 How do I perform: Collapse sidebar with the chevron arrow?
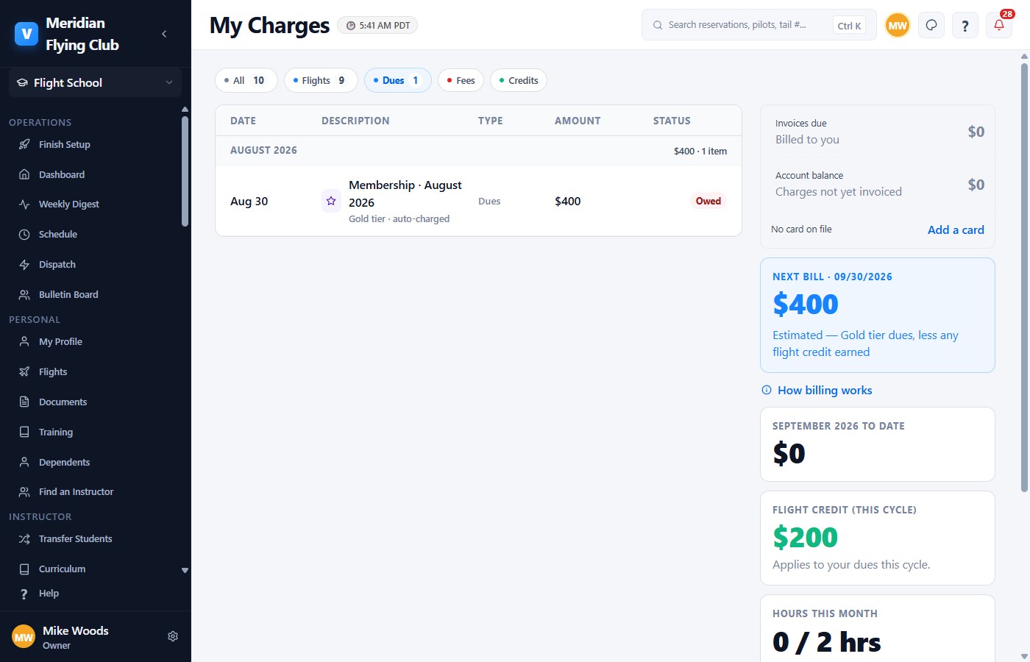click(164, 34)
